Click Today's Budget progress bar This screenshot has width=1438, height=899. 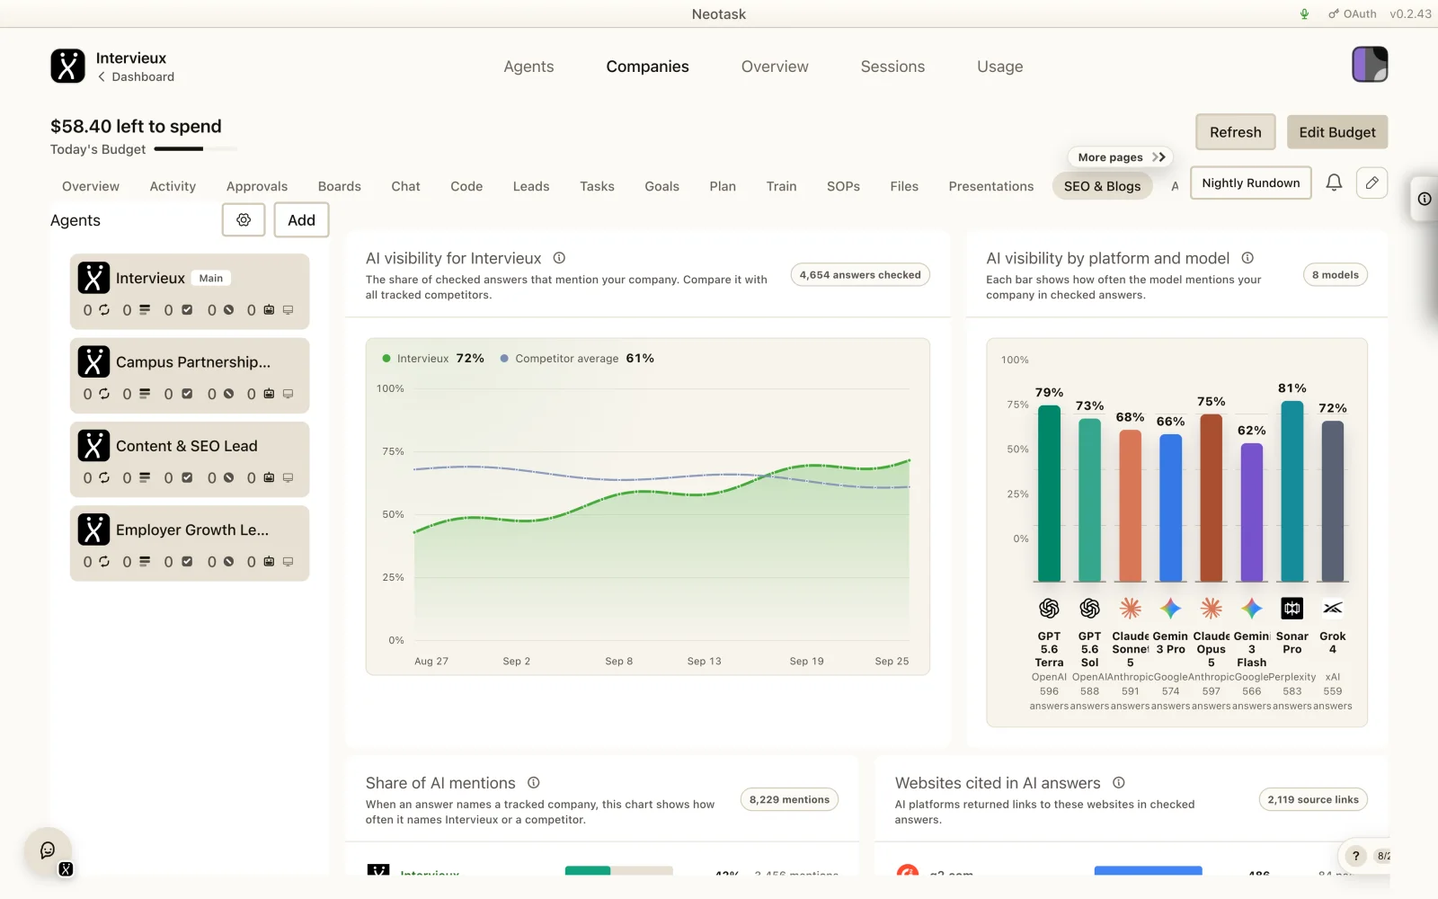click(196, 149)
